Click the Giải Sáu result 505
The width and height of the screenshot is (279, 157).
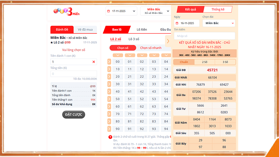(x=212, y=133)
